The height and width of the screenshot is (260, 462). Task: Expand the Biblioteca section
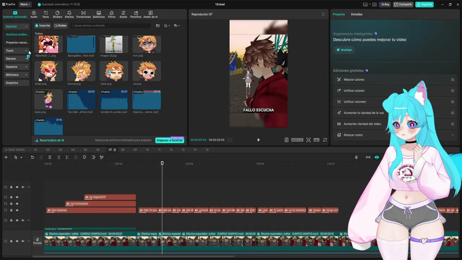pos(16,75)
